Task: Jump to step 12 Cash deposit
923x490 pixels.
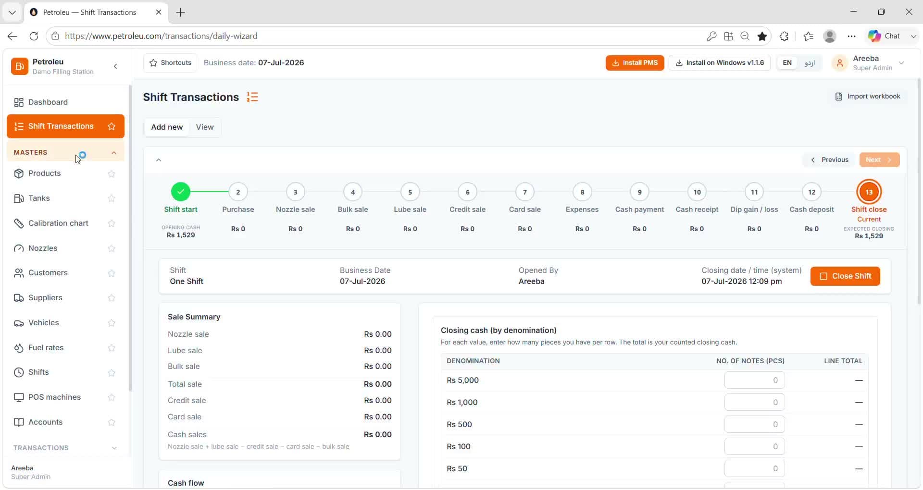Action: (x=811, y=192)
